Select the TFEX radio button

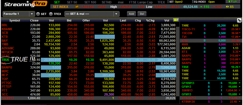51,14
